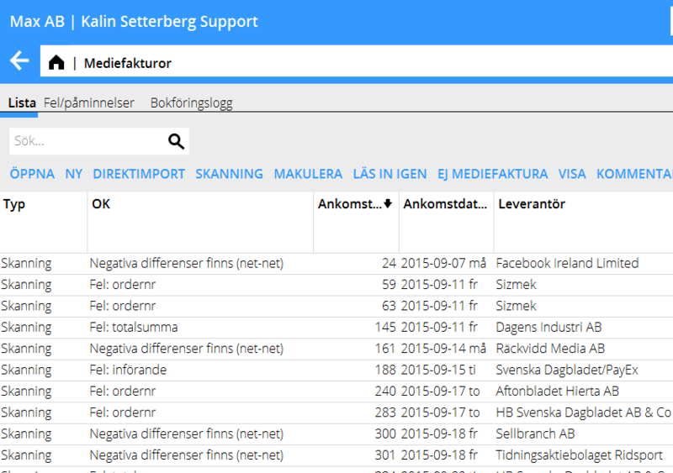The image size is (673, 473).
Task: Open the Bokföringslogg tab
Action: click(192, 103)
